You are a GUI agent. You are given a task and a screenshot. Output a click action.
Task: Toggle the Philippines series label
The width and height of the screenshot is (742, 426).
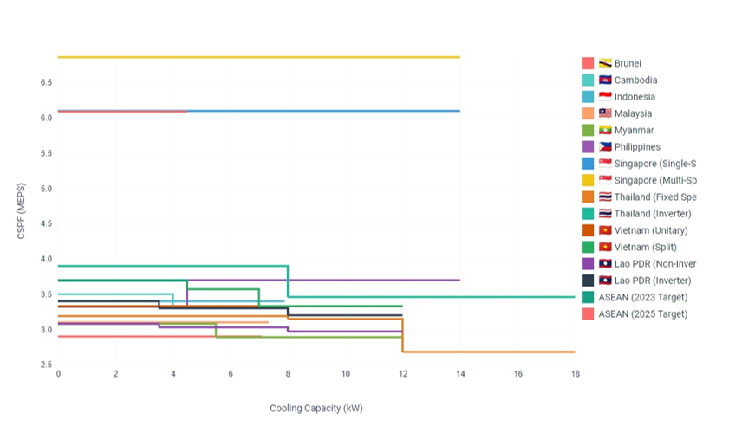(637, 147)
